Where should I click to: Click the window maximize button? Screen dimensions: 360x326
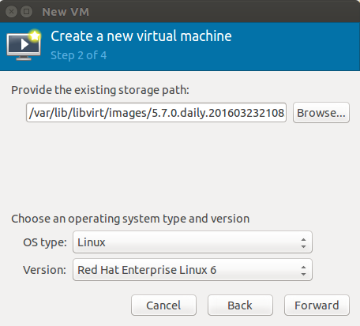[26, 12]
